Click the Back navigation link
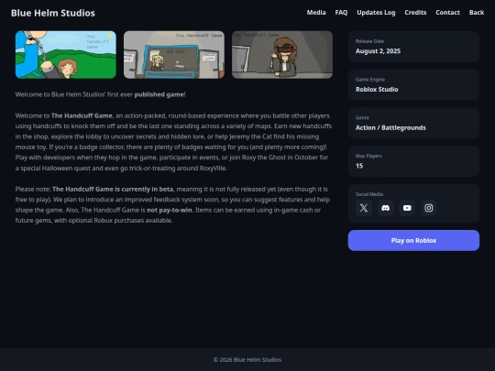Image resolution: width=495 pixels, height=371 pixels. [x=477, y=13]
